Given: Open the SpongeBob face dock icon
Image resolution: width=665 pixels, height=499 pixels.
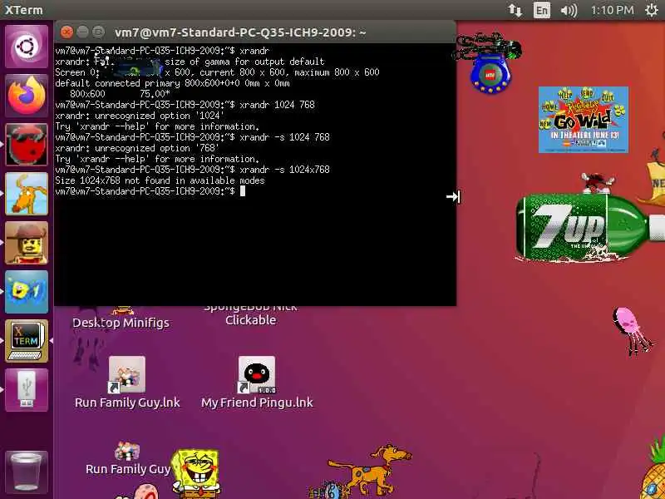Looking at the screenshot, I should (x=27, y=293).
